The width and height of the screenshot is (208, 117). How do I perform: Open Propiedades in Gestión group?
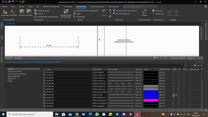click(79, 17)
